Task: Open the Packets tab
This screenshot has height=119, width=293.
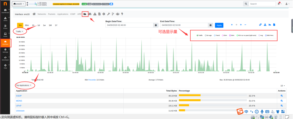Action: coord(52,14)
